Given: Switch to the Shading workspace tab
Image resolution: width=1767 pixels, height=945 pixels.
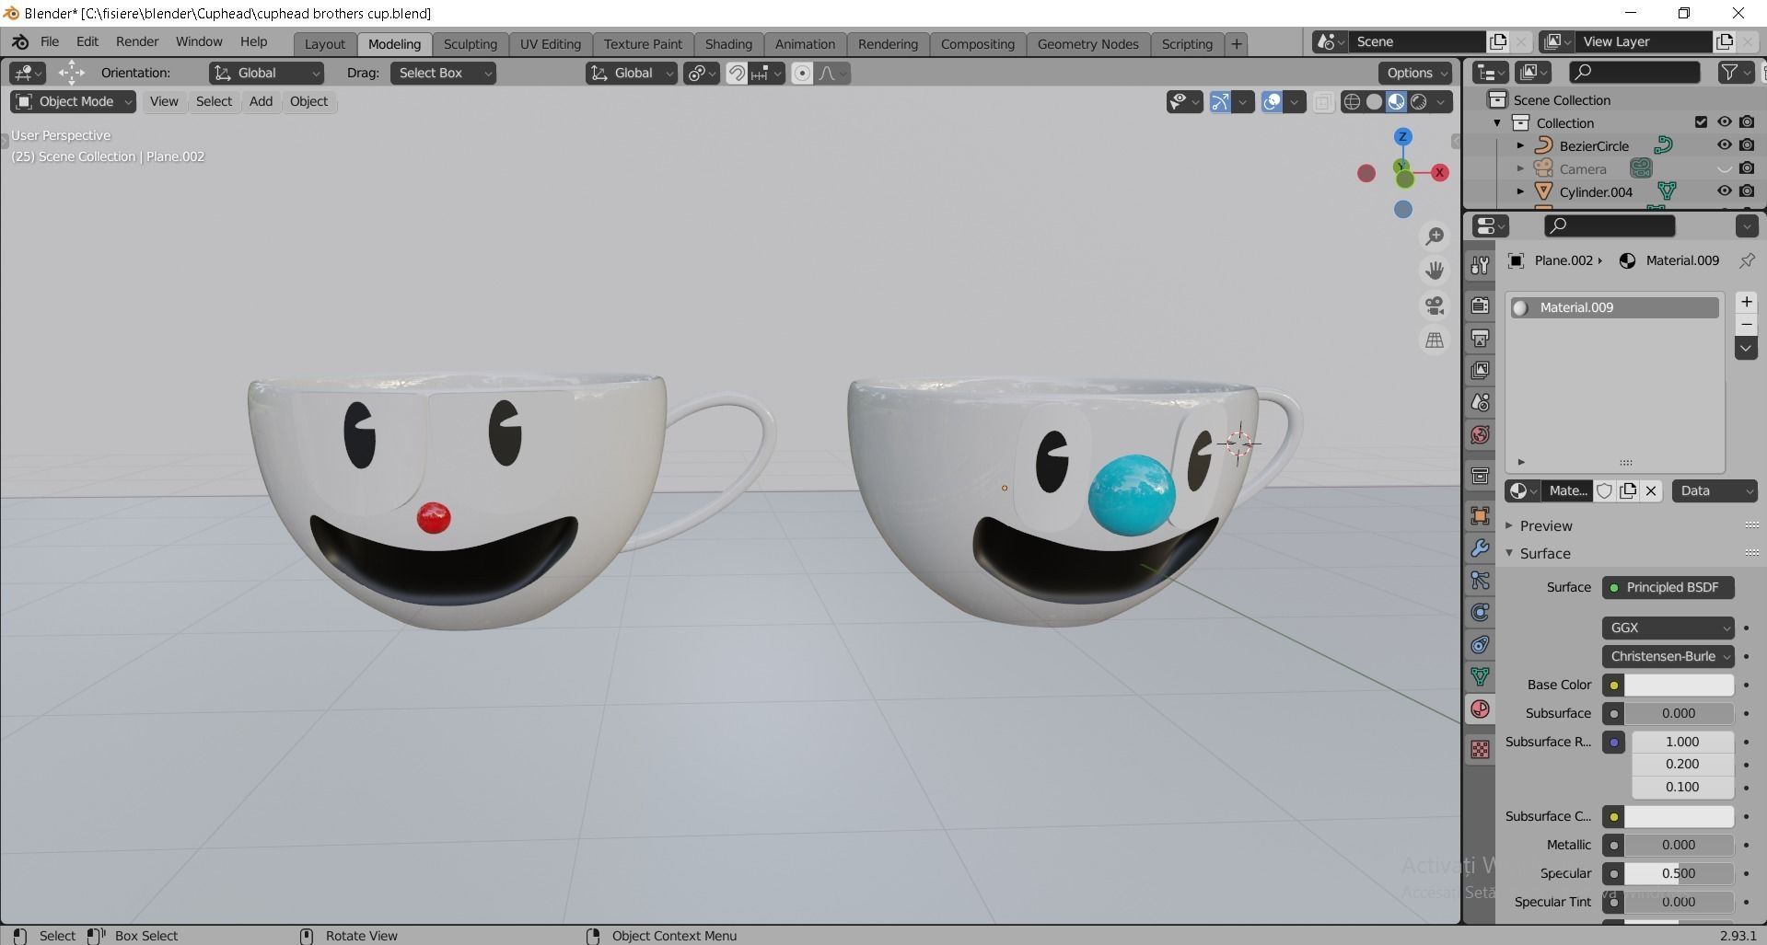Looking at the screenshot, I should point(728,44).
